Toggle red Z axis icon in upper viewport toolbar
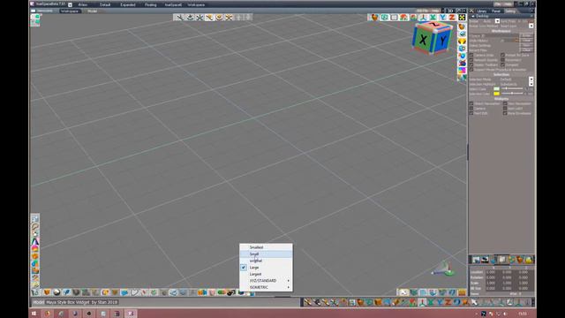This screenshot has height=318, width=565. coord(452,18)
